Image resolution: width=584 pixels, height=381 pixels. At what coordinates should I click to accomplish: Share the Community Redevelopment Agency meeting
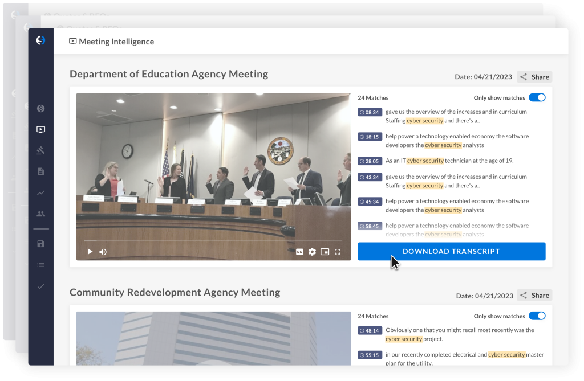pos(534,295)
